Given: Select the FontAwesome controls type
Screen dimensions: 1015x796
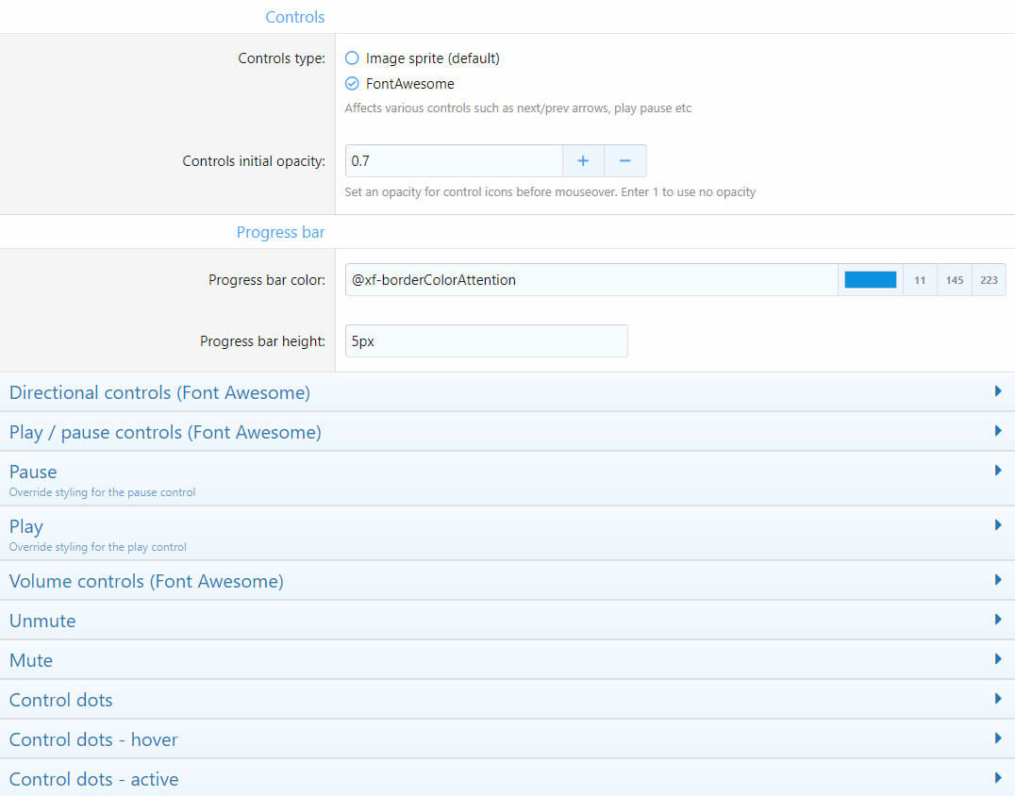Looking at the screenshot, I should click(352, 84).
